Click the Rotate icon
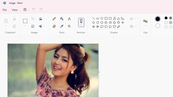173x97 pixels. pos(40,19)
